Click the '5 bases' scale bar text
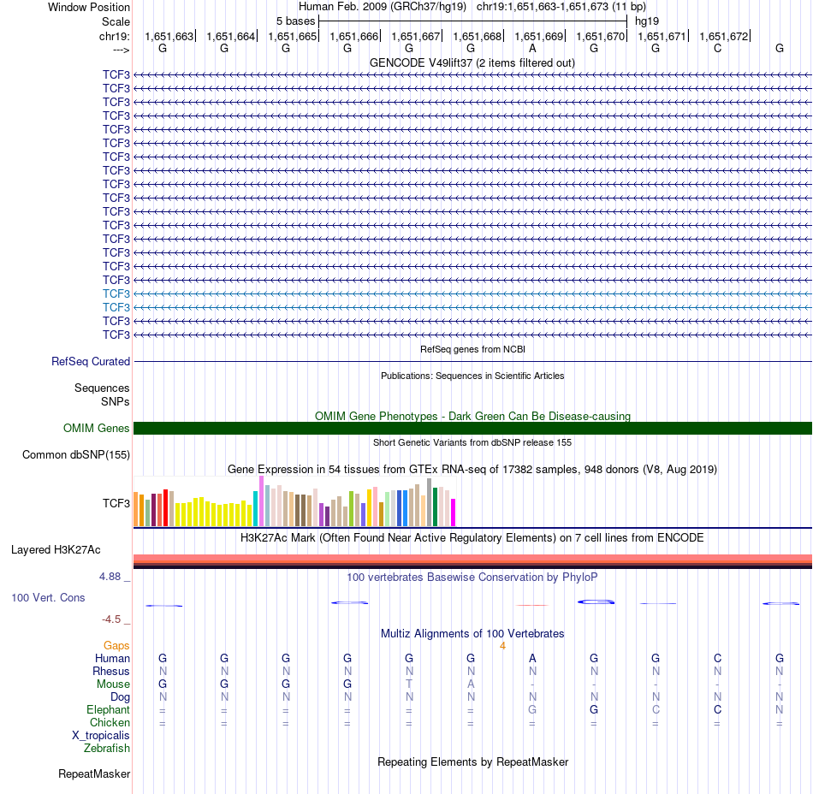 295,21
